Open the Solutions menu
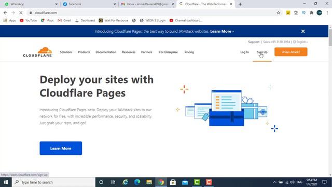This screenshot has height=187, width=332. pyautogui.click(x=66, y=52)
